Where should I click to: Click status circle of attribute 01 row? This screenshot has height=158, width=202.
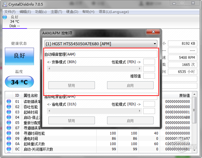pos(9,101)
